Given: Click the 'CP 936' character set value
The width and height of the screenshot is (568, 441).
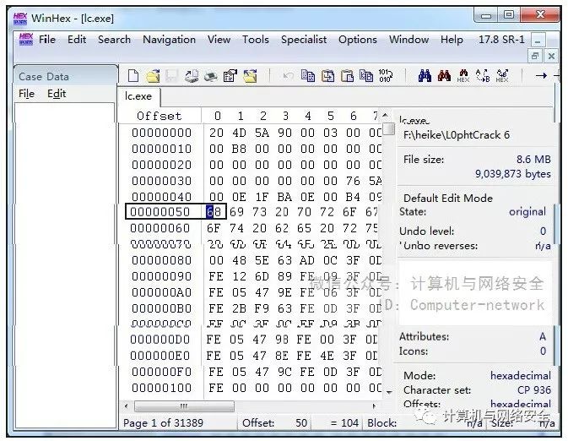Looking at the screenshot, I should click(x=534, y=389).
